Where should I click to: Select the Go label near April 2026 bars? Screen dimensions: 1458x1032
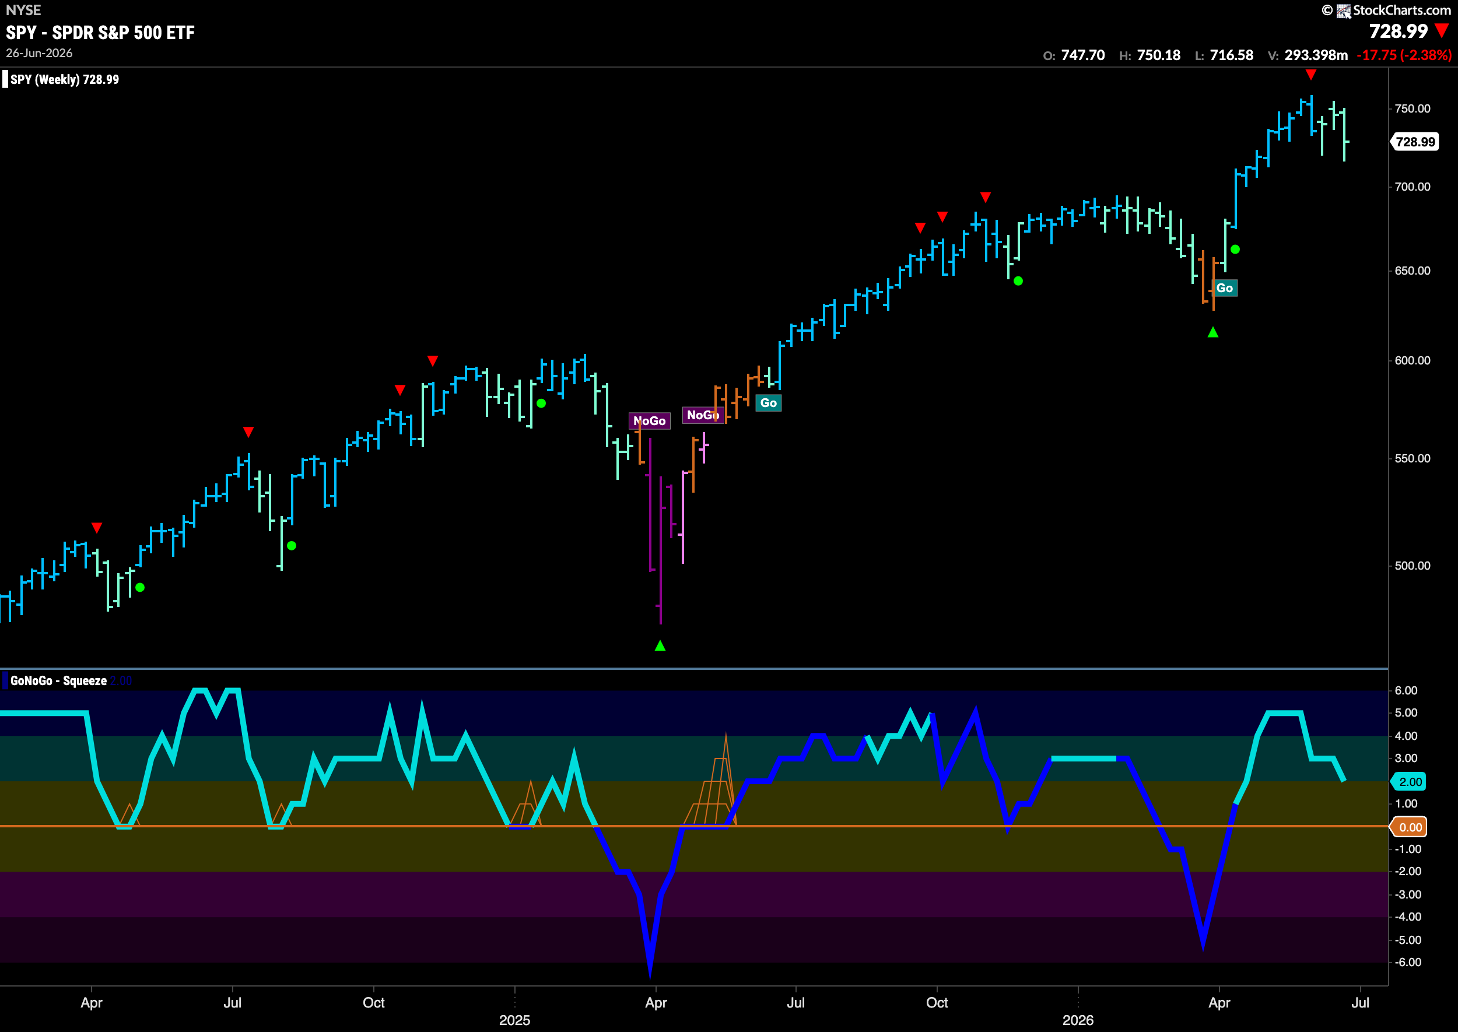click(1224, 288)
